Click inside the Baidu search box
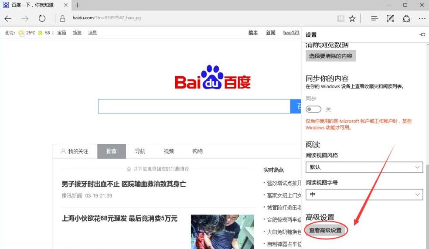 (x=194, y=106)
